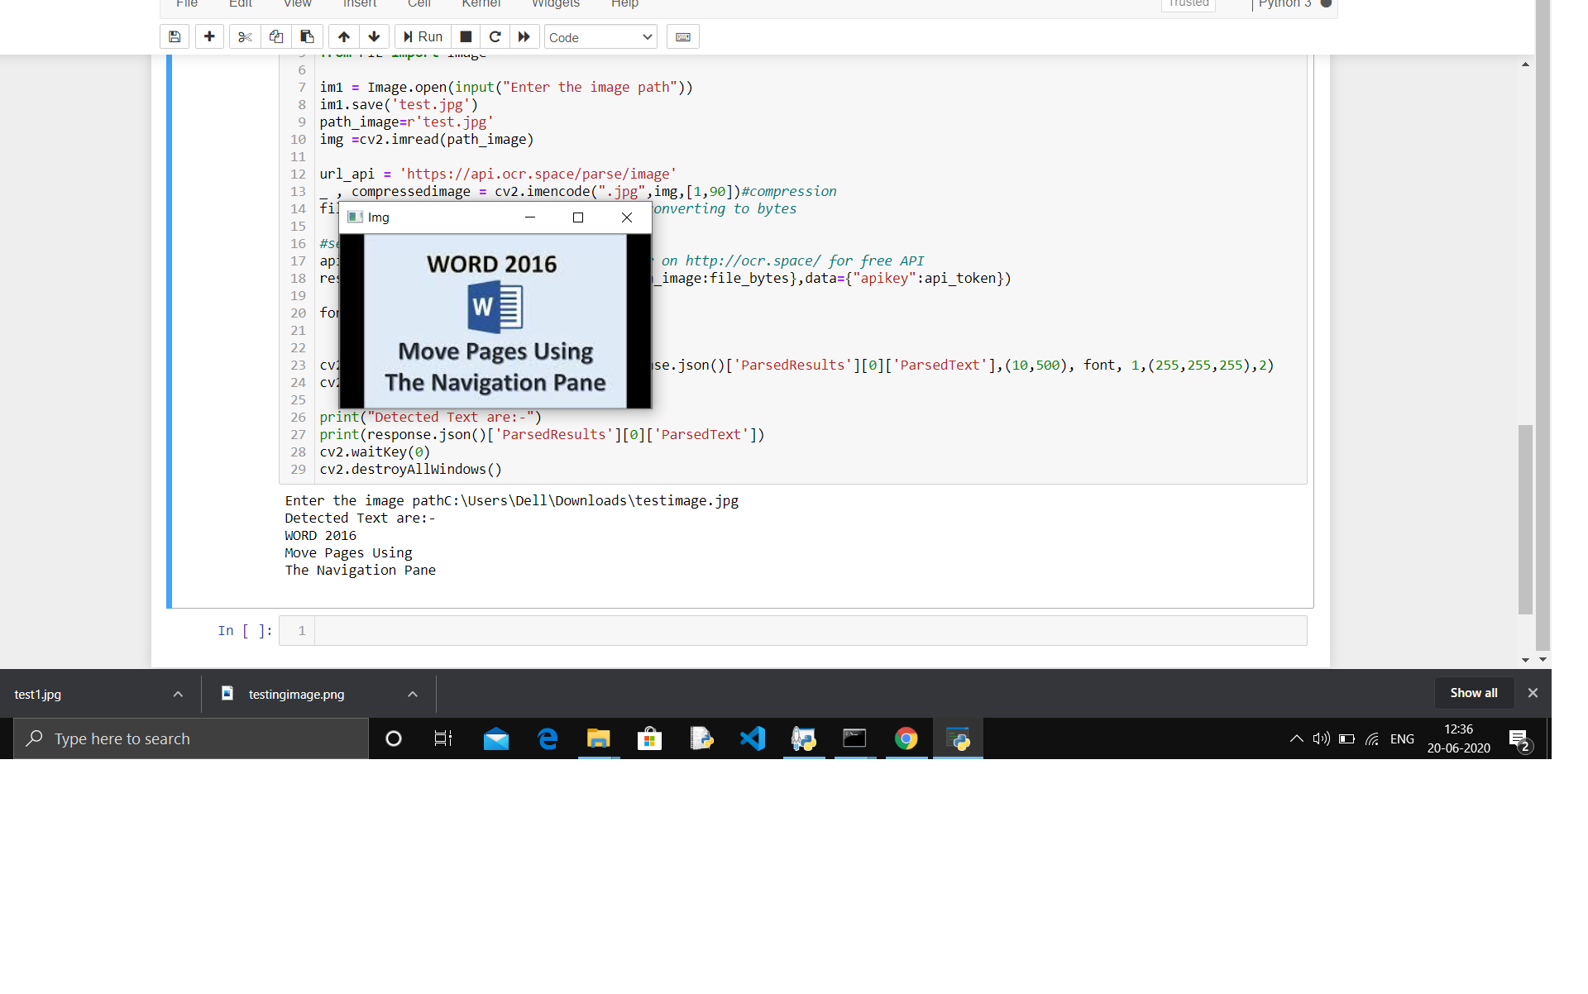Interrupt the kernel with stop icon

pyautogui.click(x=466, y=37)
